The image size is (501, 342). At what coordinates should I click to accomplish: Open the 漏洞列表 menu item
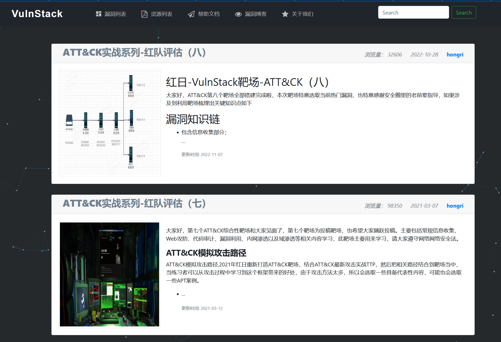pos(115,14)
